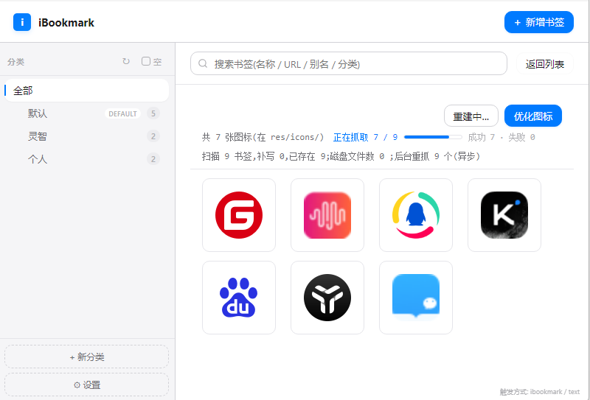Click the blue icon fetching progress bar
The width and height of the screenshot is (590, 400).
click(x=433, y=137)
